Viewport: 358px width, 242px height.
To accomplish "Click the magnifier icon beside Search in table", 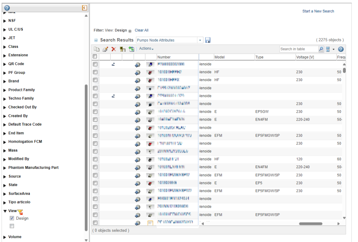I will tap(321, 49).
